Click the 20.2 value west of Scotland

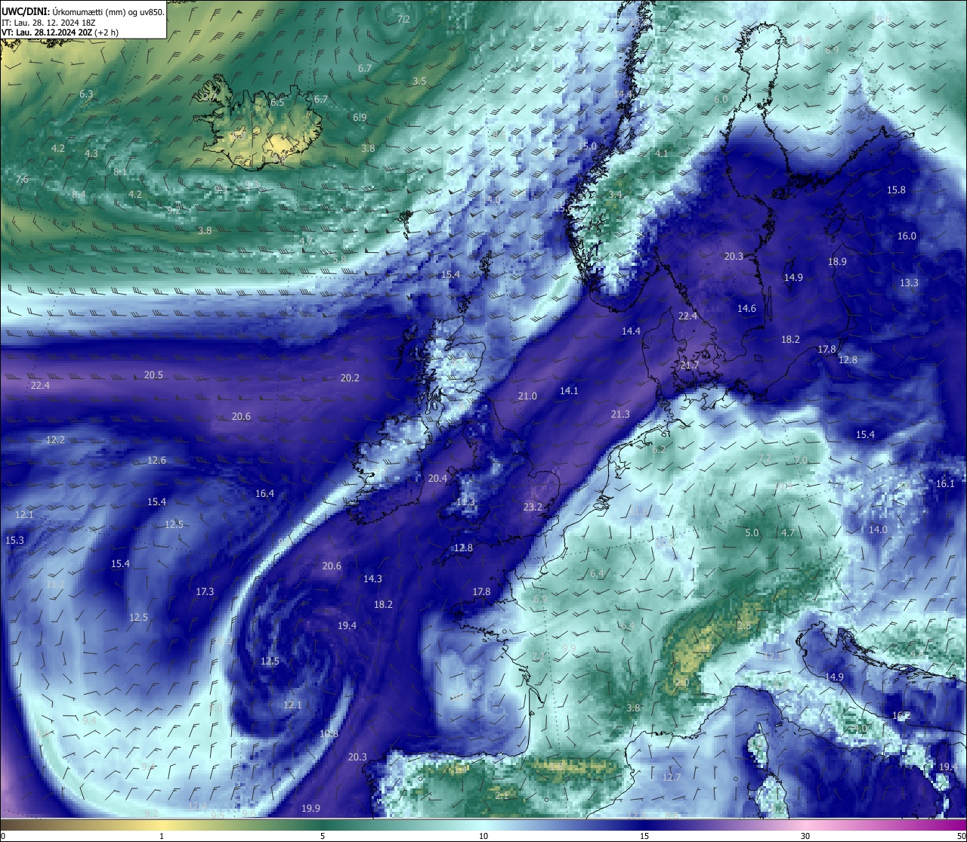(350, 378)
